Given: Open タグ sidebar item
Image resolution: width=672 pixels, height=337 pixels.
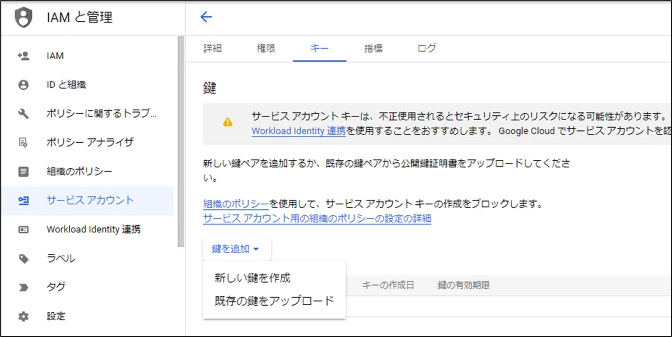Looking at the screenshot, I should pyautogui.click(x=87, y=287).
